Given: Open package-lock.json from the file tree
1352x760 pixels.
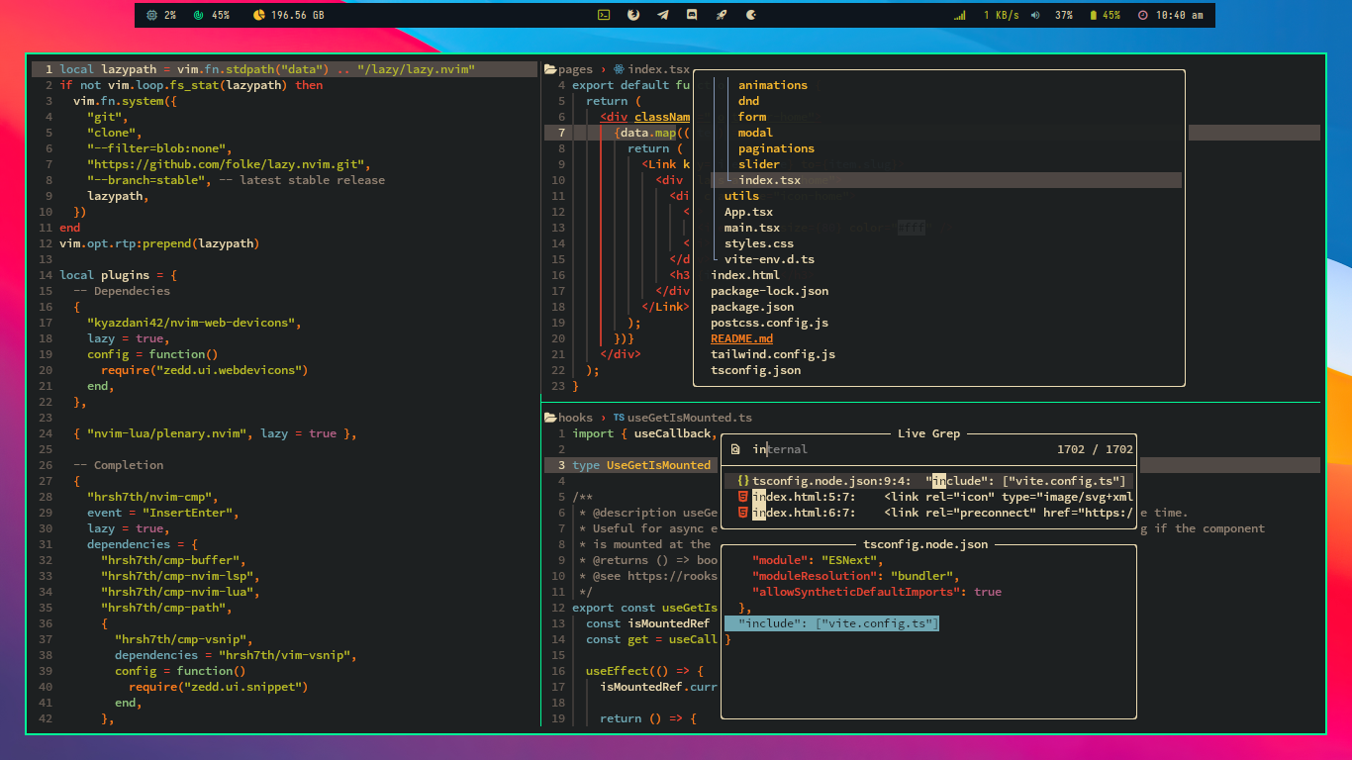Looking at the screenshot, I should click(770, 291).
